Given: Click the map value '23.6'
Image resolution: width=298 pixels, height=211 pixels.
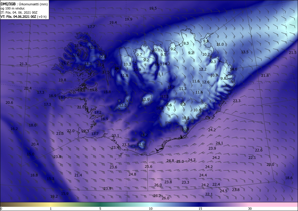Looking at the screenshot, I should click(x=113, y=167).
